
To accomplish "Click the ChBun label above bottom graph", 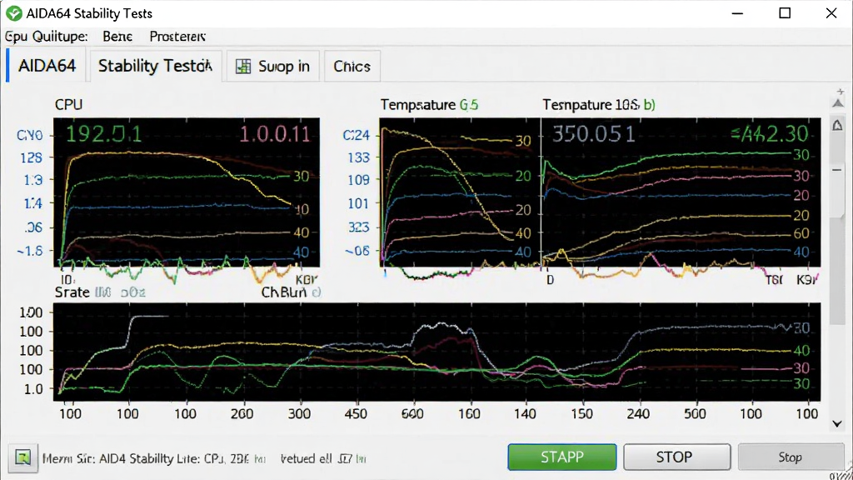I will (284, 292).
